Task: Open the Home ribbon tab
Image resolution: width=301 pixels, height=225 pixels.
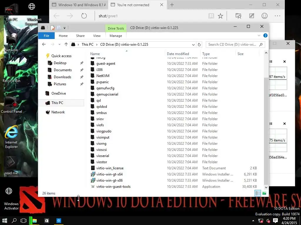Action: [63, 36]
